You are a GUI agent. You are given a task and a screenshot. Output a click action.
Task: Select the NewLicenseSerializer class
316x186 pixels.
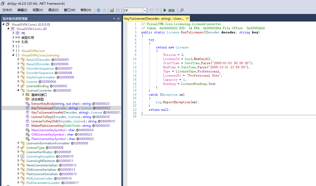51,165
